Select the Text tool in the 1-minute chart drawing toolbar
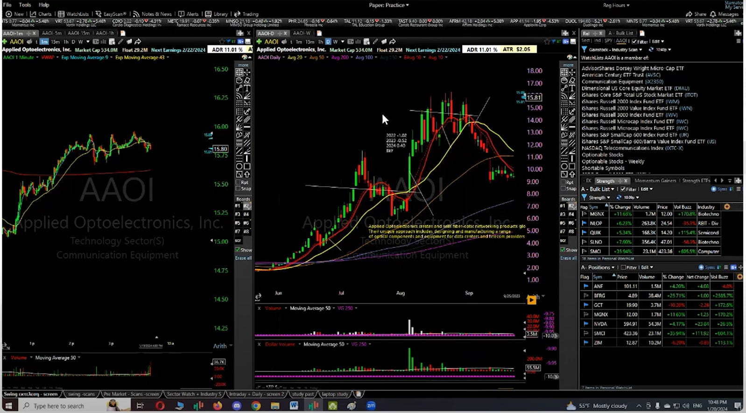 247,88
